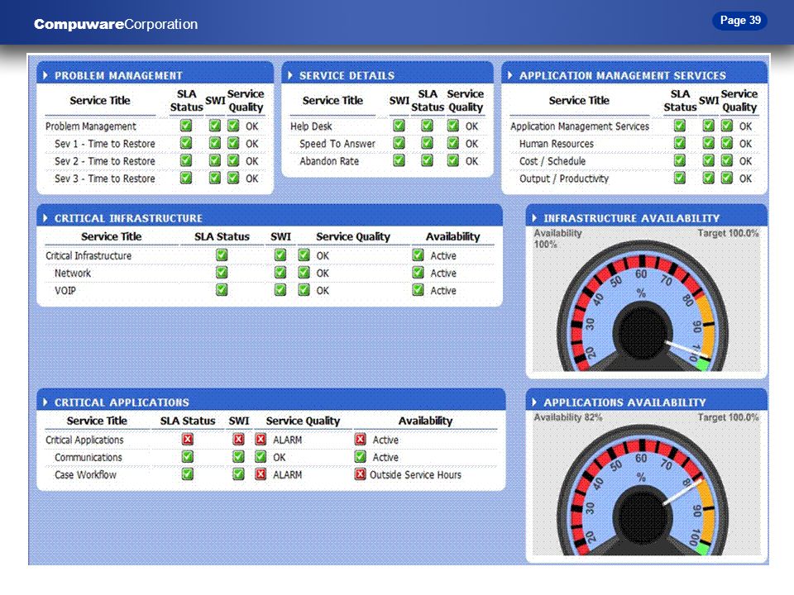This screenshot has height=595, width=794.
Task: Click Critical Applications ALARM quality icon
Action: click(261, 439)
